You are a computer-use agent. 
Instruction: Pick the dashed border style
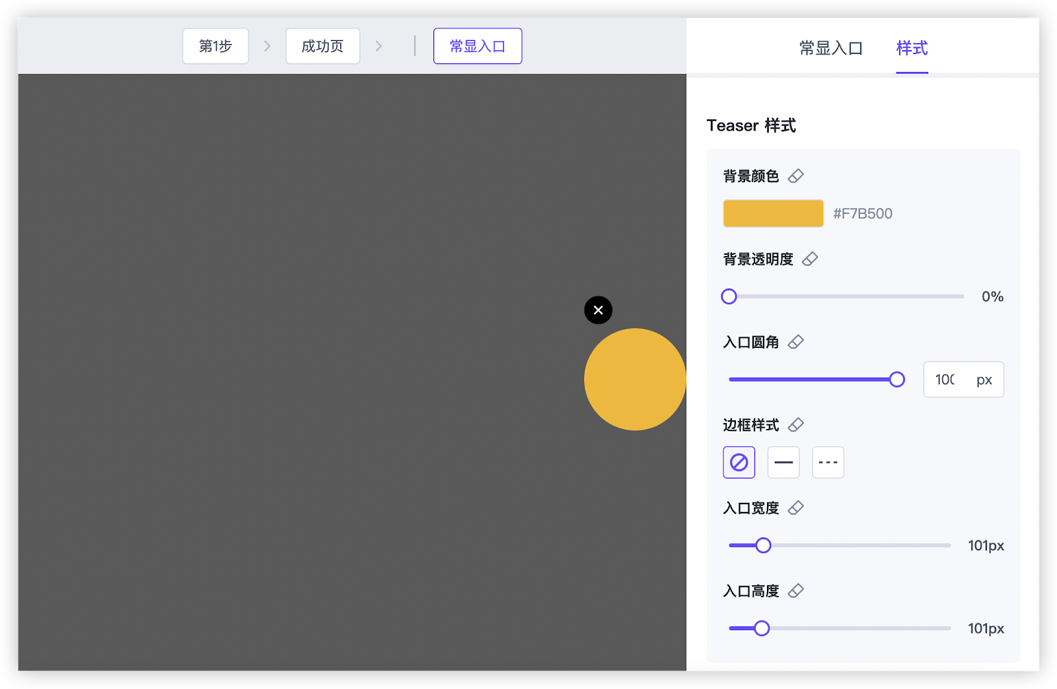tap(828, 463)
